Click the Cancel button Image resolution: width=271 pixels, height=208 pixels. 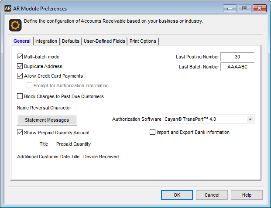(212, 195)
